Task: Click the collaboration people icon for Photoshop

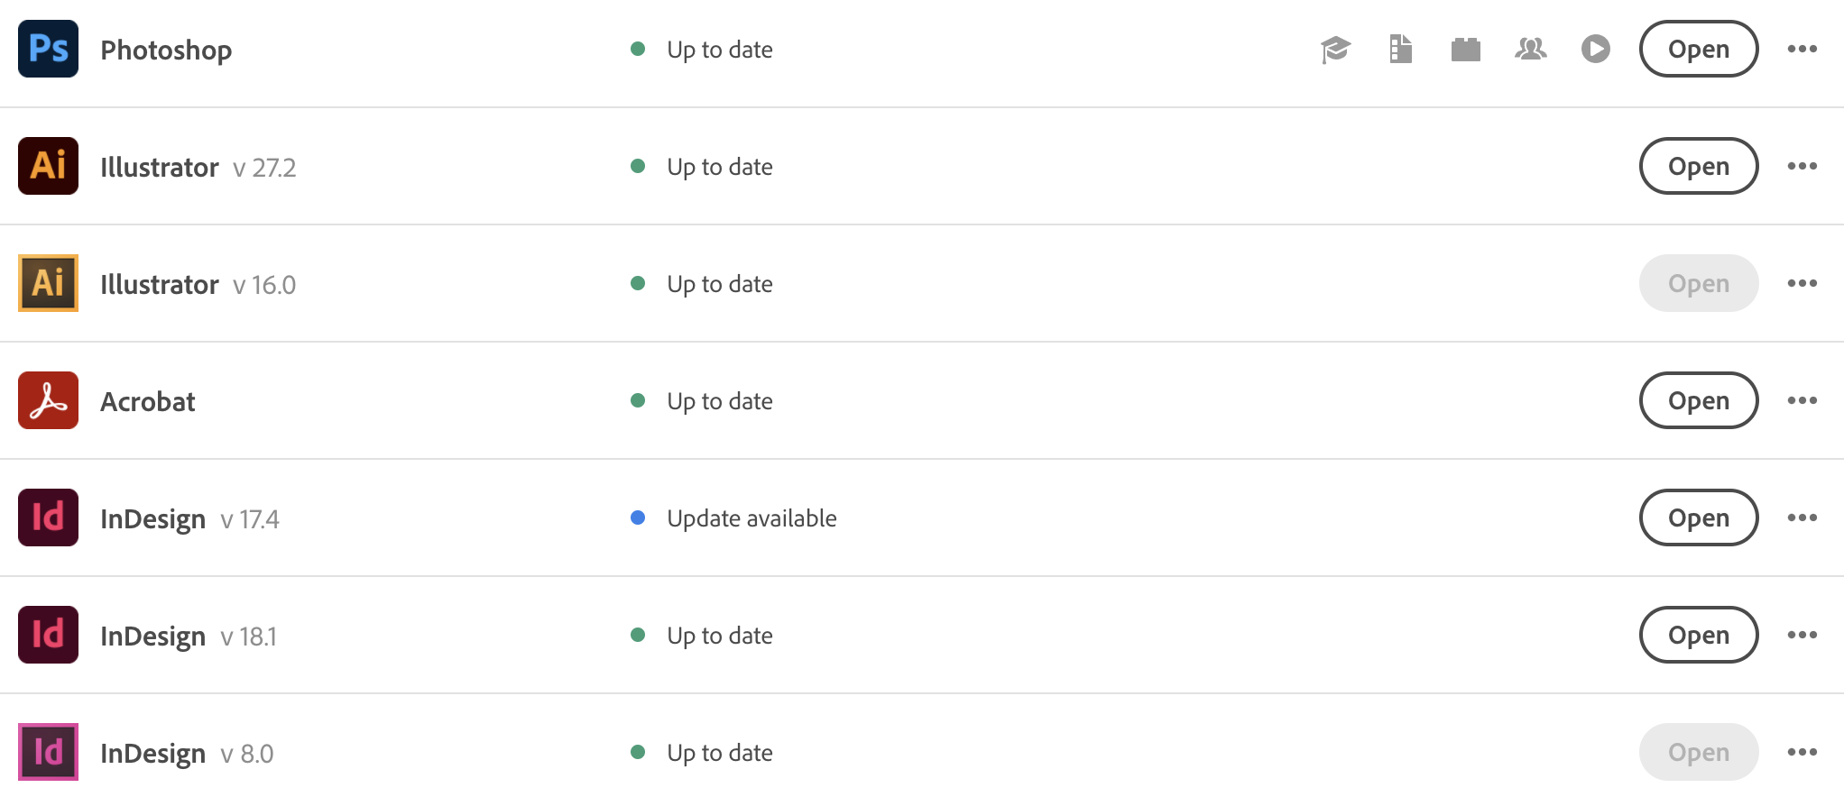Action: [1531, 50]
